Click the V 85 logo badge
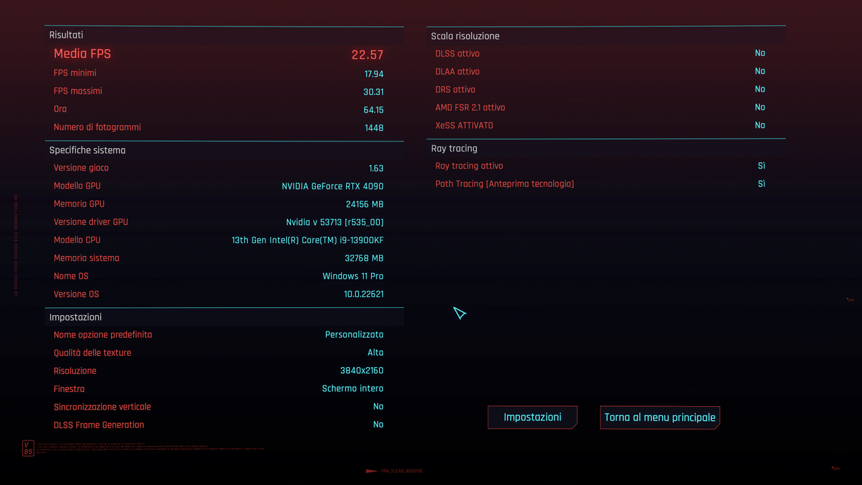This screenshot has height=485, width=862. (28, 448)
